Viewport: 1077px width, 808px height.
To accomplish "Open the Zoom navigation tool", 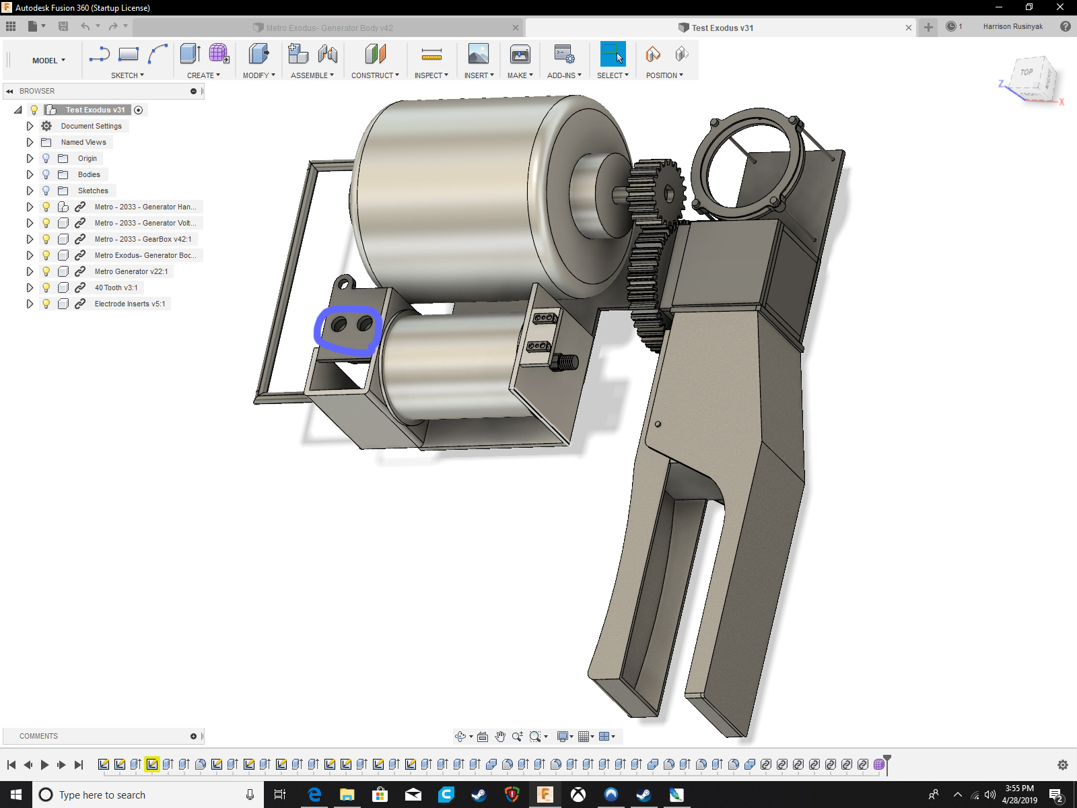I will pos(517,737).
